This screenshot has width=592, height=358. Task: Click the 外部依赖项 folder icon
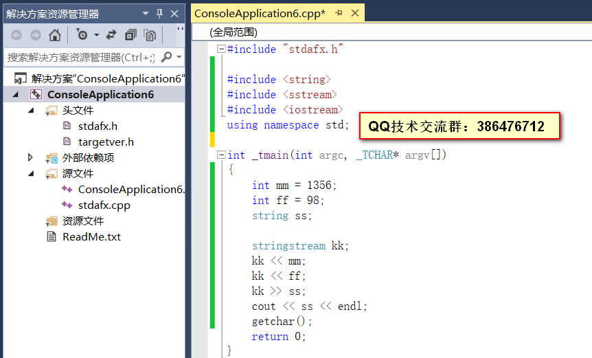pos(52,158)
